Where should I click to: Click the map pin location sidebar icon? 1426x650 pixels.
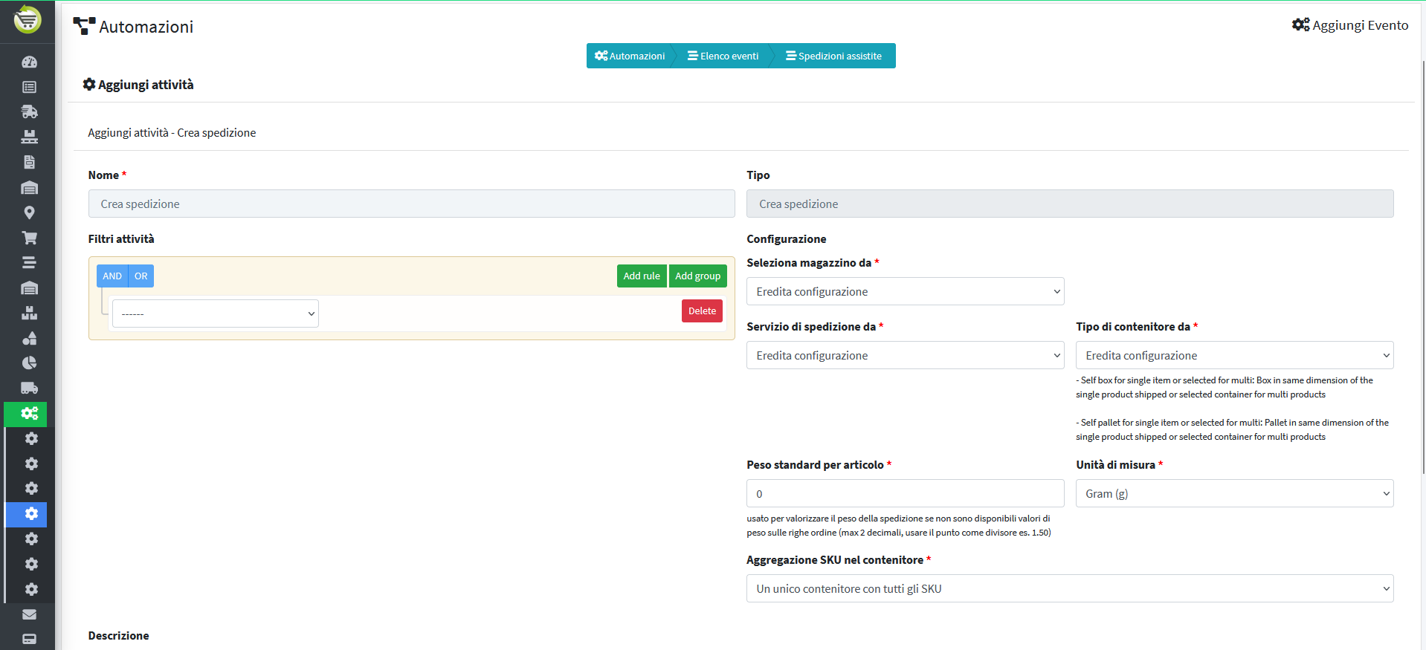[29, 212]
